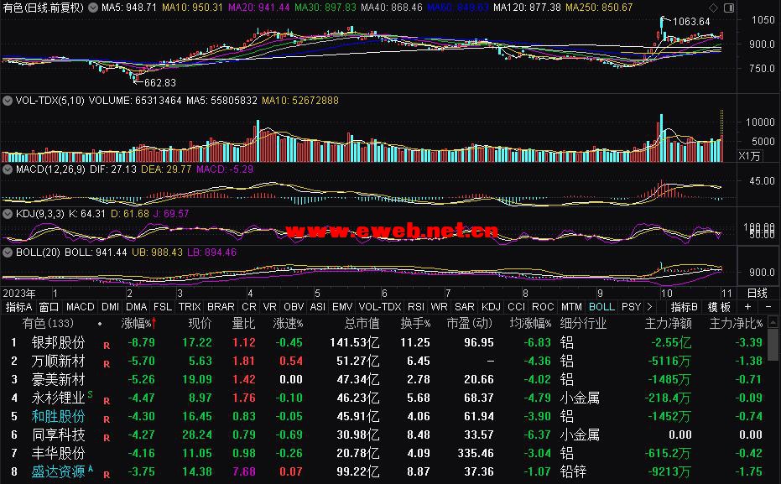Select the FSL indicator tab

[163, 307]
